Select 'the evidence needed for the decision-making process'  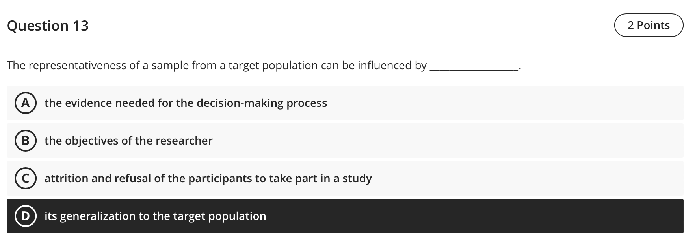tap(186, 103)
